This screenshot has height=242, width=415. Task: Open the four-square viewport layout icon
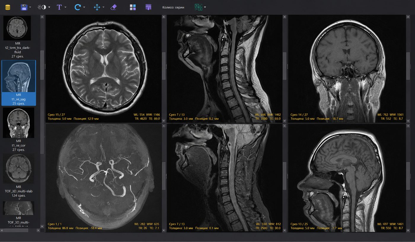click(133, 7)
